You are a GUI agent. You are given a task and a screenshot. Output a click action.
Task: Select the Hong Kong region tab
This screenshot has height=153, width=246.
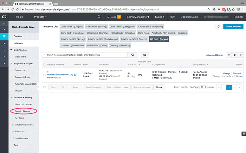pos(143,33)
